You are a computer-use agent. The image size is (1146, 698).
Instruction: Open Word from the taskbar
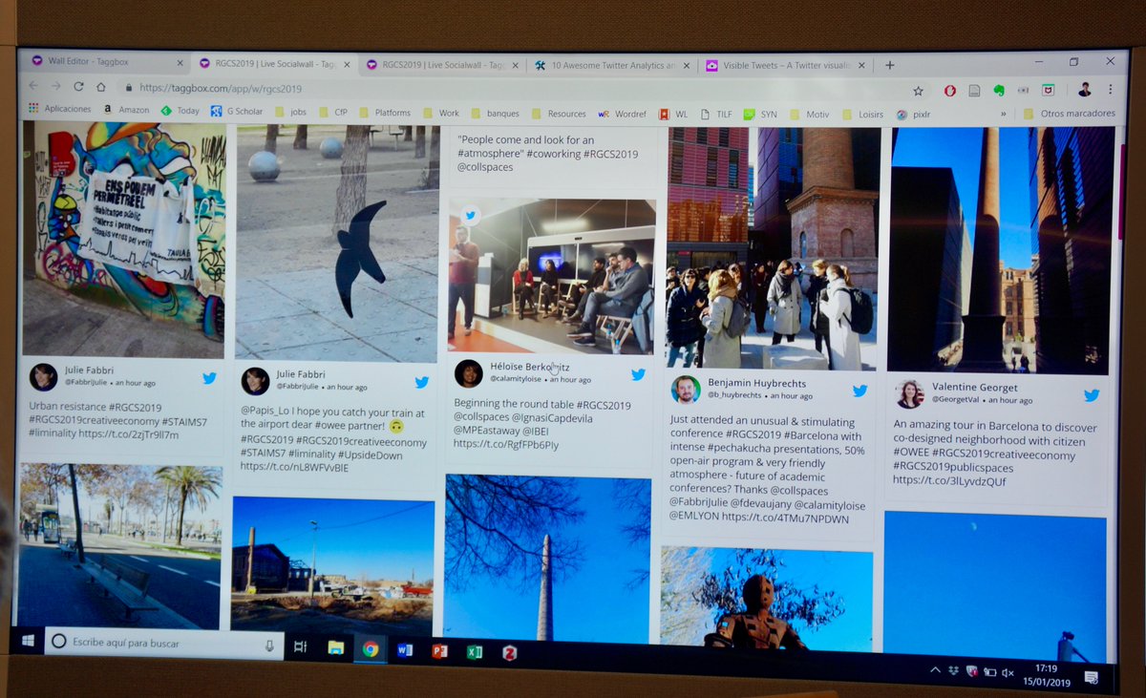click(x=405, y=651)
